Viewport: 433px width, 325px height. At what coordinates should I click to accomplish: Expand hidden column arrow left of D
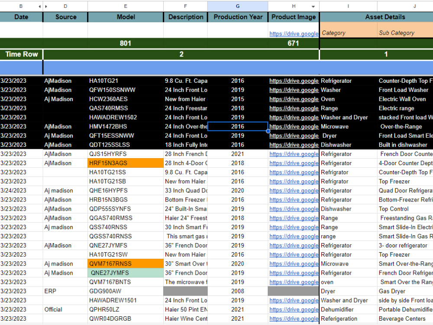pos(46,6)
